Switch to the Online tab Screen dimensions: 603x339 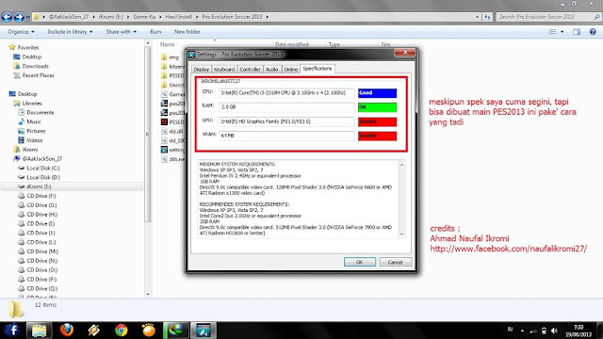pyautogui.click(x=291, y=69)
